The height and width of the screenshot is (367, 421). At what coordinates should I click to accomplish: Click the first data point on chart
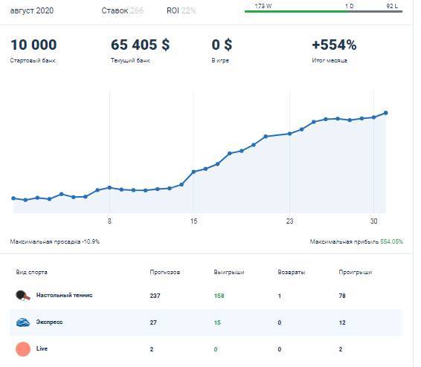pos(13,198)
